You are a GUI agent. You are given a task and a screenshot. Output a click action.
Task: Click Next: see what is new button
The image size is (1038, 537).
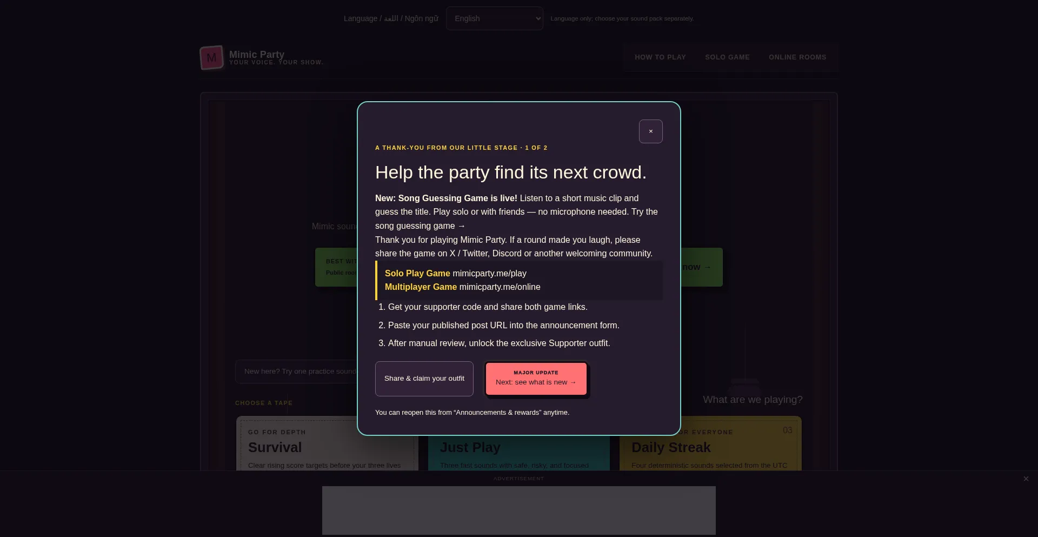point(536,379)
